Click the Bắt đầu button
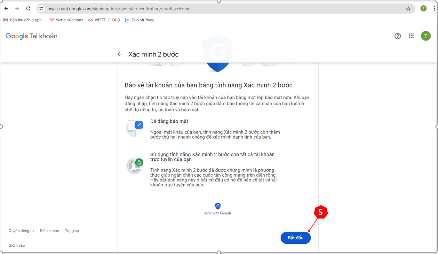 (295, 238)
